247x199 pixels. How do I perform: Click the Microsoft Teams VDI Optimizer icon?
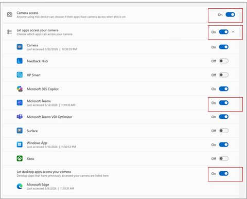coord(20,117)
